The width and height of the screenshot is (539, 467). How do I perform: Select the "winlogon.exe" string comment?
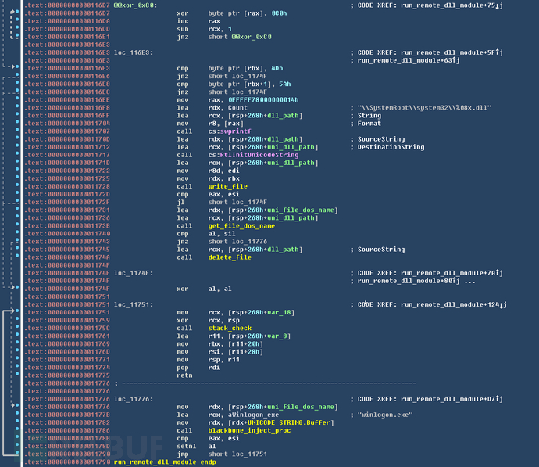point(383,415)
